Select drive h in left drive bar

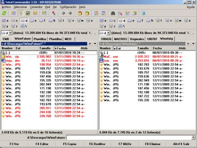tap(52, 20)
